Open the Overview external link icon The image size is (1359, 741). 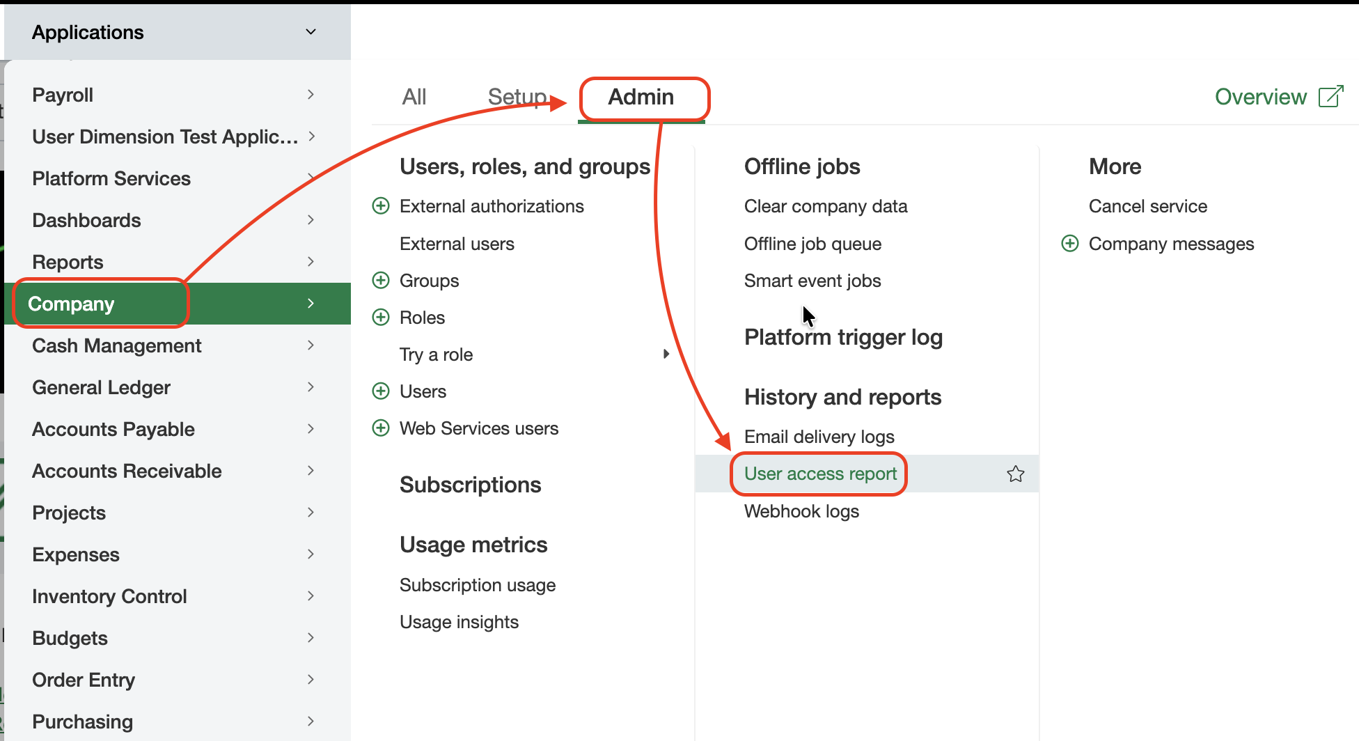1330,97
